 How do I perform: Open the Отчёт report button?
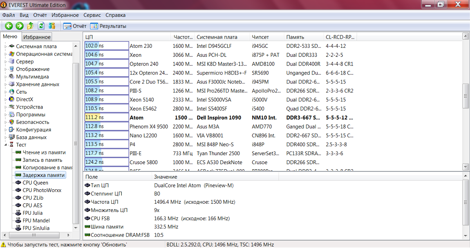point(75,26)
